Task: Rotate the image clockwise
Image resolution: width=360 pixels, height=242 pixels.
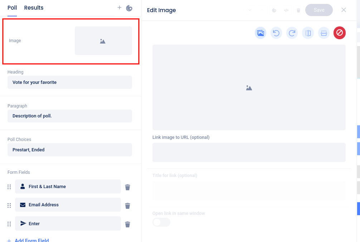Action: pyautogui.click(x=292, y=33)
